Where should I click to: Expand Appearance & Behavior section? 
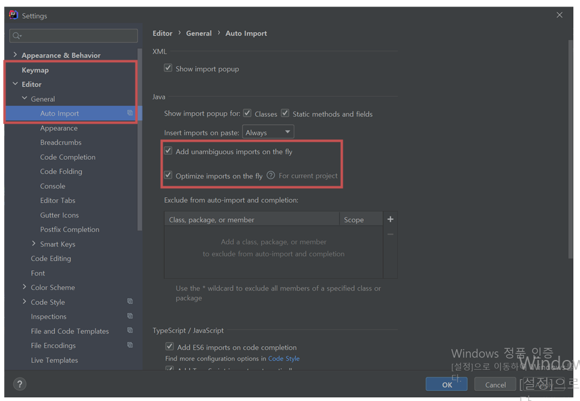coord(15,55)
